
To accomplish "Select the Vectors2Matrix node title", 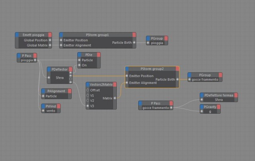I will pyautogui.click(x=101, y=85).
